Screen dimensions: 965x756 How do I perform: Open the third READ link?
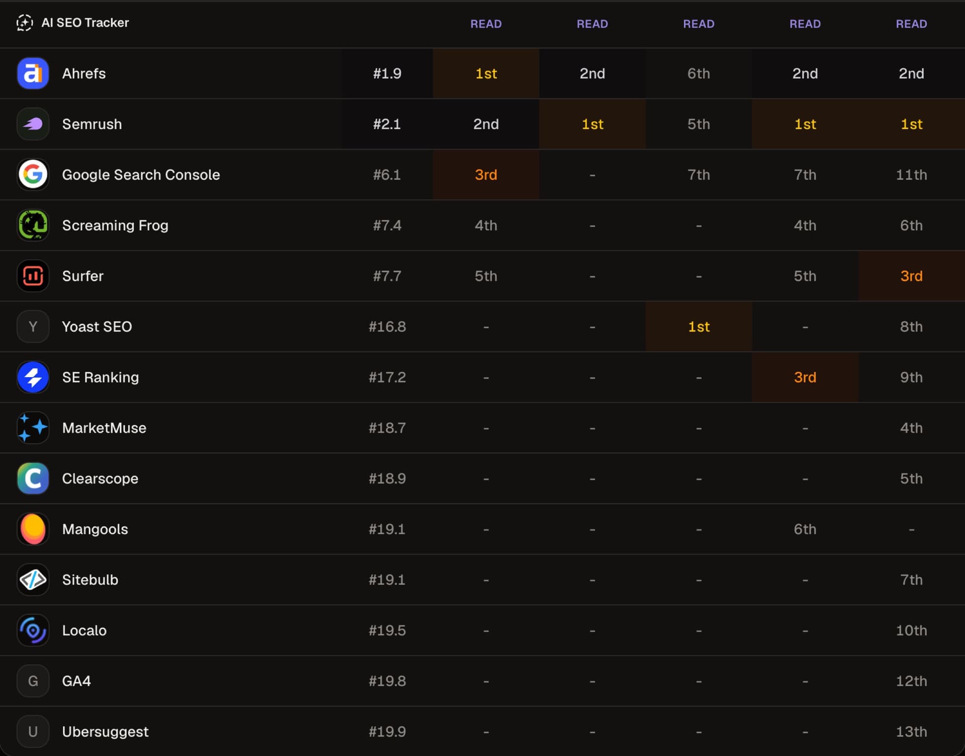point(699,24)
